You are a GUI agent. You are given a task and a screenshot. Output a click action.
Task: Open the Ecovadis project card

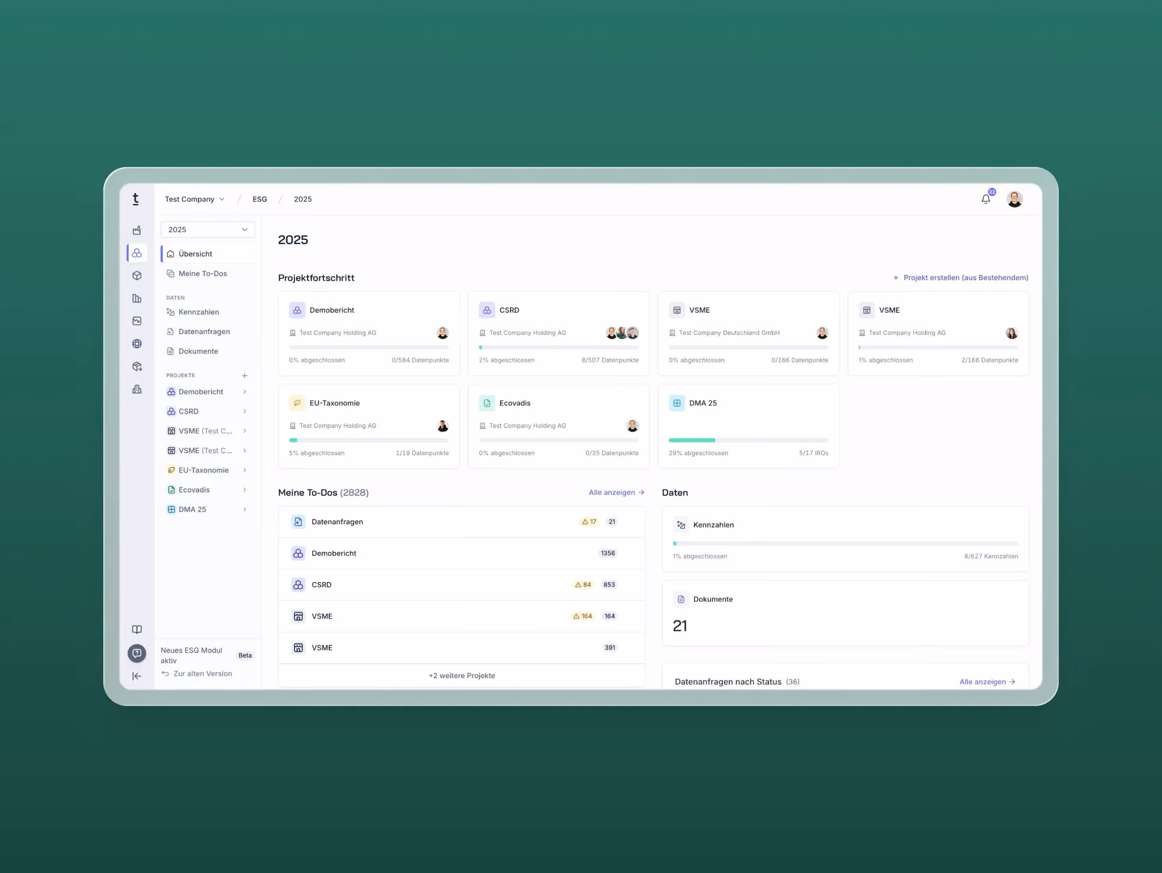[559, 426]
